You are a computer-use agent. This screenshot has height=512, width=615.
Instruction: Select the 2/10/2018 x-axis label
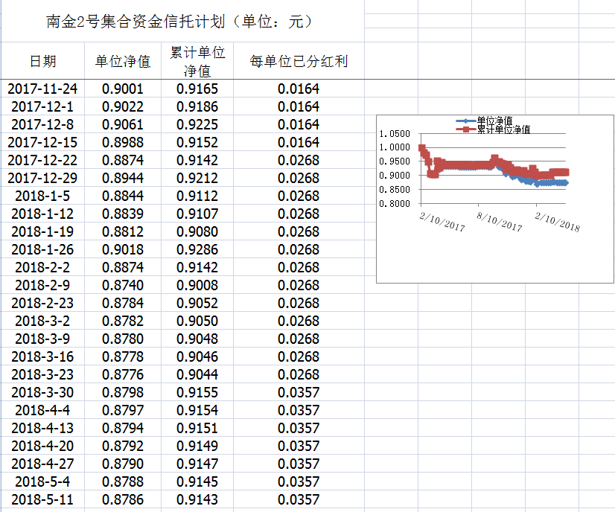point(557,221)
